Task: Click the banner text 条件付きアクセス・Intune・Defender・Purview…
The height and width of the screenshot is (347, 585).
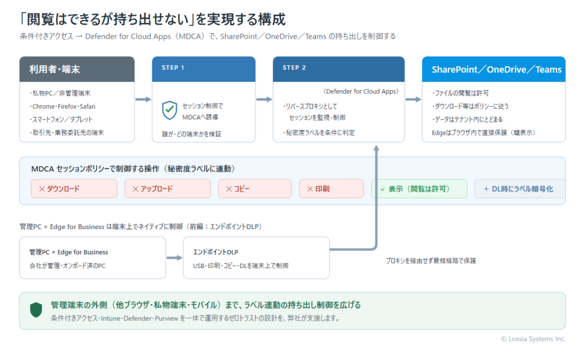Action: point(195,318)
